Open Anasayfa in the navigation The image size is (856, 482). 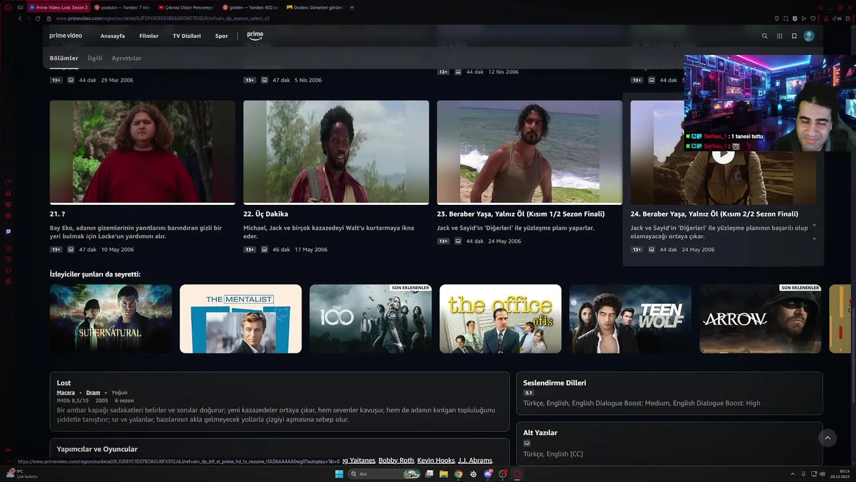(x=112, y=36)
